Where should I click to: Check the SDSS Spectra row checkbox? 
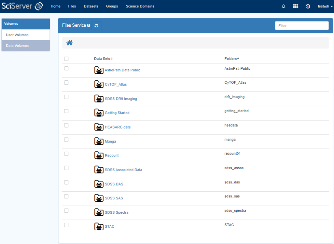pos(66,210)
